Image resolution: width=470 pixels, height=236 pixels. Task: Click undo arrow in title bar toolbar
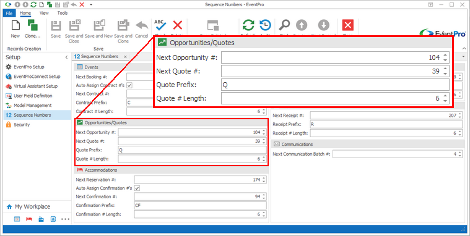(x=74, y=4)
